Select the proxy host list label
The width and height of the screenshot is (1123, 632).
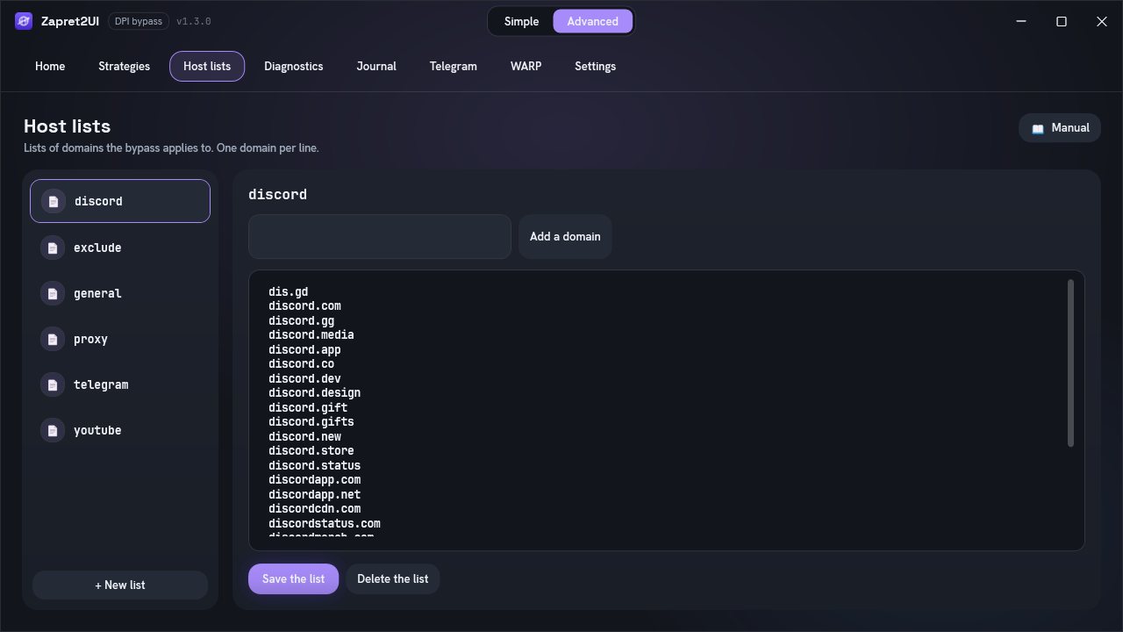(x=90, y=339)
